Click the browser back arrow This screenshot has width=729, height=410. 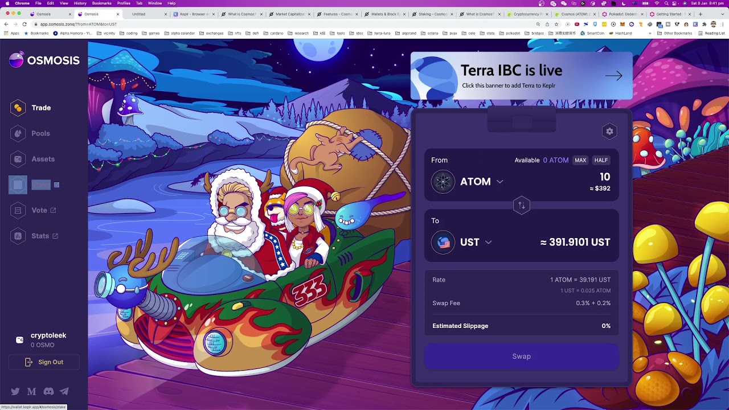click(x=6, y=24)
